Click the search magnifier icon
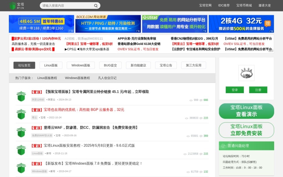Screen dimensions: 283x177 [96, 6]
